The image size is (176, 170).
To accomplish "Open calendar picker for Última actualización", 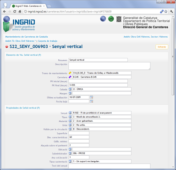I will pyautogui.click(x=91, y=97).
